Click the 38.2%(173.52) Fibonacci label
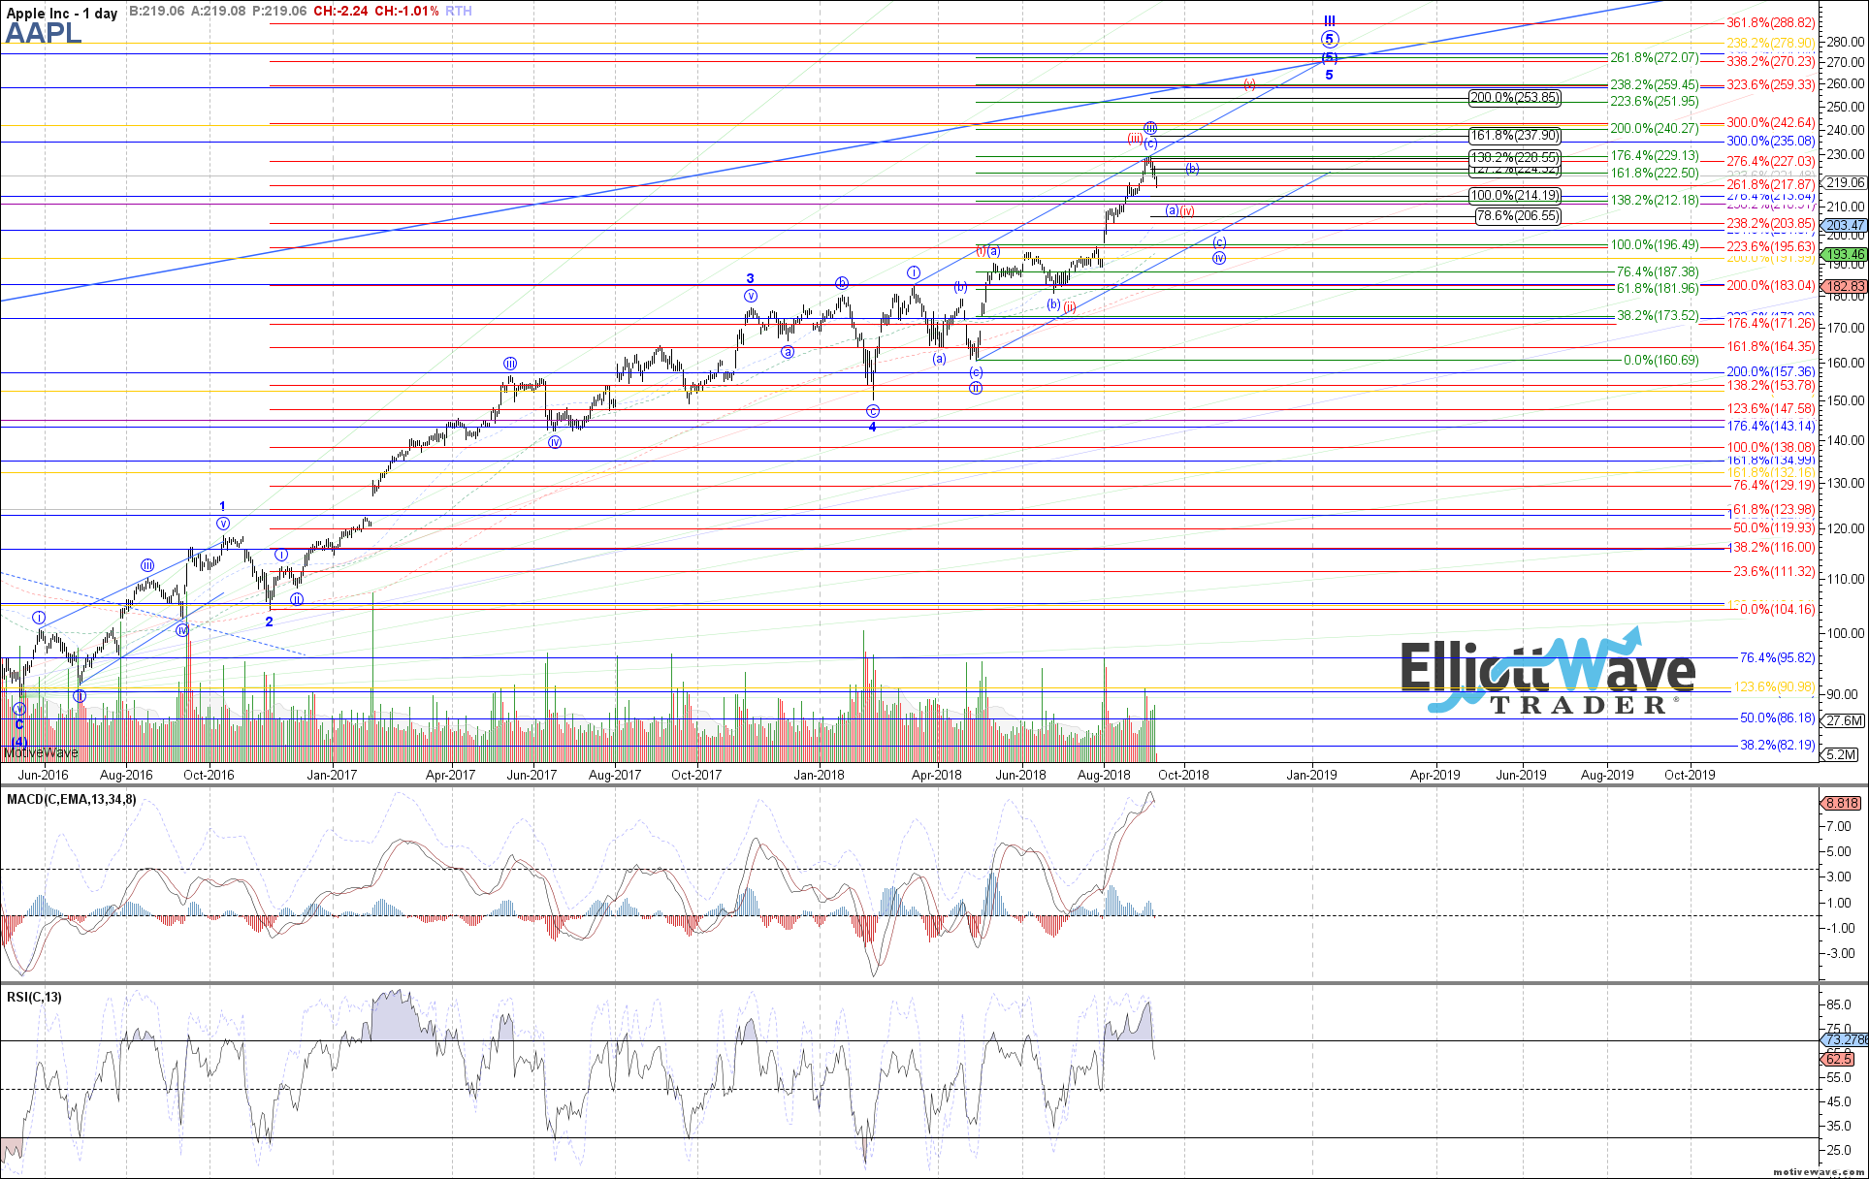Viewport: 1869px width, 1179px height. (x=1658, y=316)
